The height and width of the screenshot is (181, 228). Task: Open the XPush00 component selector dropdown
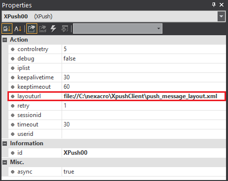(x=221, y=16)
